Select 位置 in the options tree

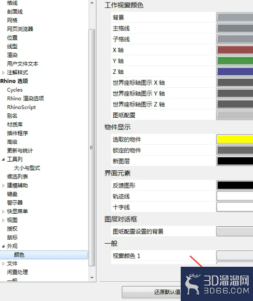(12, 38)
